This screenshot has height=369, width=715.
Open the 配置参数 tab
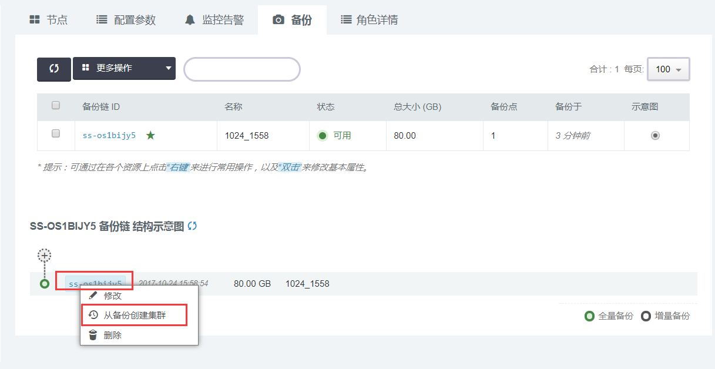click(x=126, y=20)
